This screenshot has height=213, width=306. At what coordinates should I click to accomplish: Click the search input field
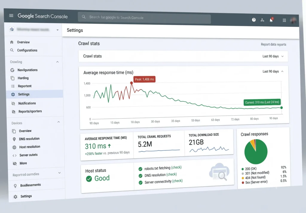pos(144,18)
